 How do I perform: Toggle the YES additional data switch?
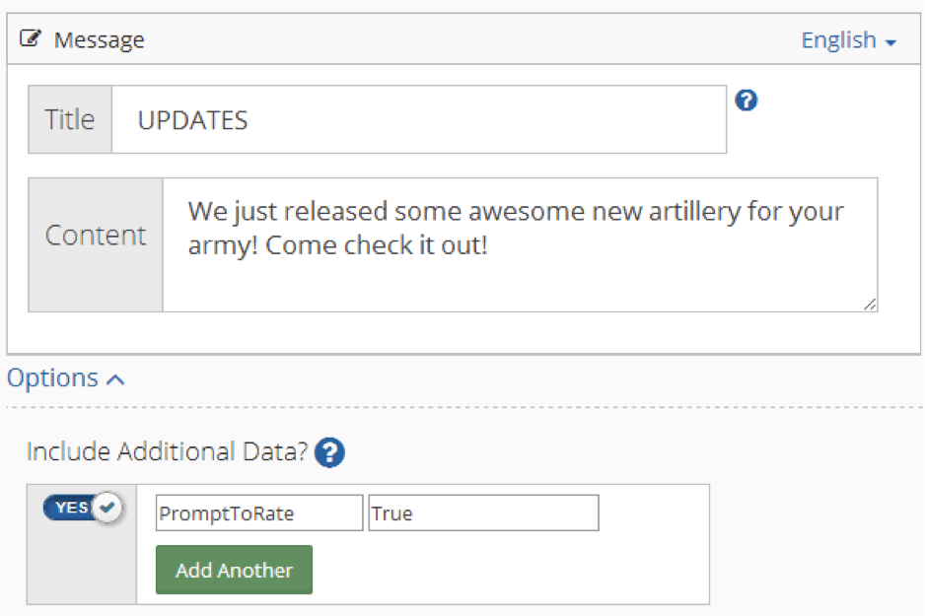[81, 508]
